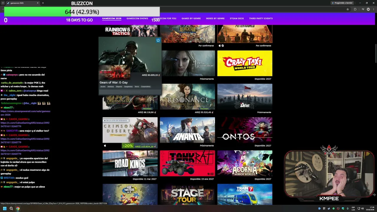Go to the STEAM DECK tab
The image size is (377, 212).
(237, 18)
